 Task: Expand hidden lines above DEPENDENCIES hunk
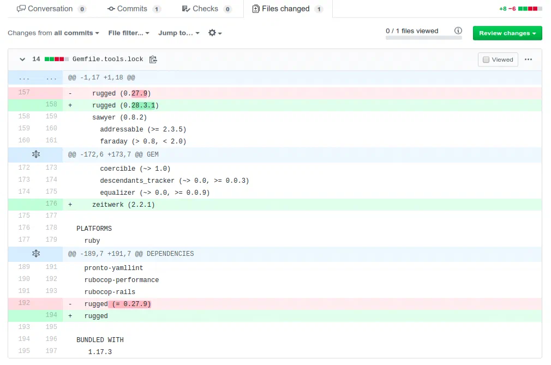tap(36, 254)
